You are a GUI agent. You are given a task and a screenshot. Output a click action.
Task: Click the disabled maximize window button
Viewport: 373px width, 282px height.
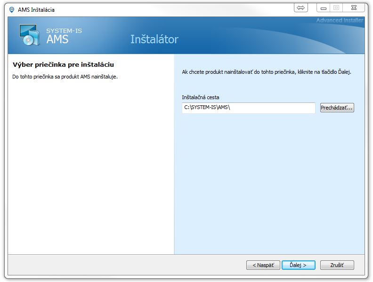pyautogui.click(x=336, y=8)
